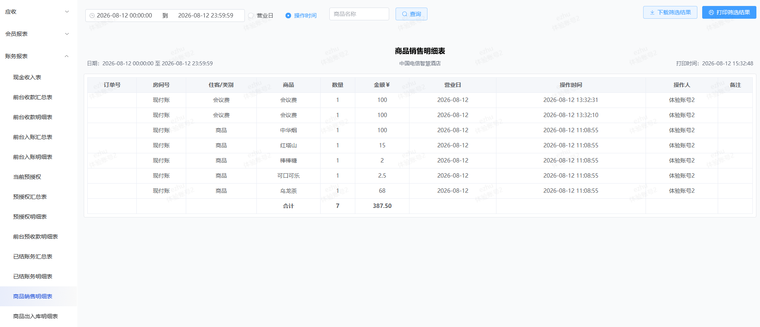Click 下载筛选结果 download button
Image resolution: width=760 pixels, height=327 pixels.
(670, 12)
